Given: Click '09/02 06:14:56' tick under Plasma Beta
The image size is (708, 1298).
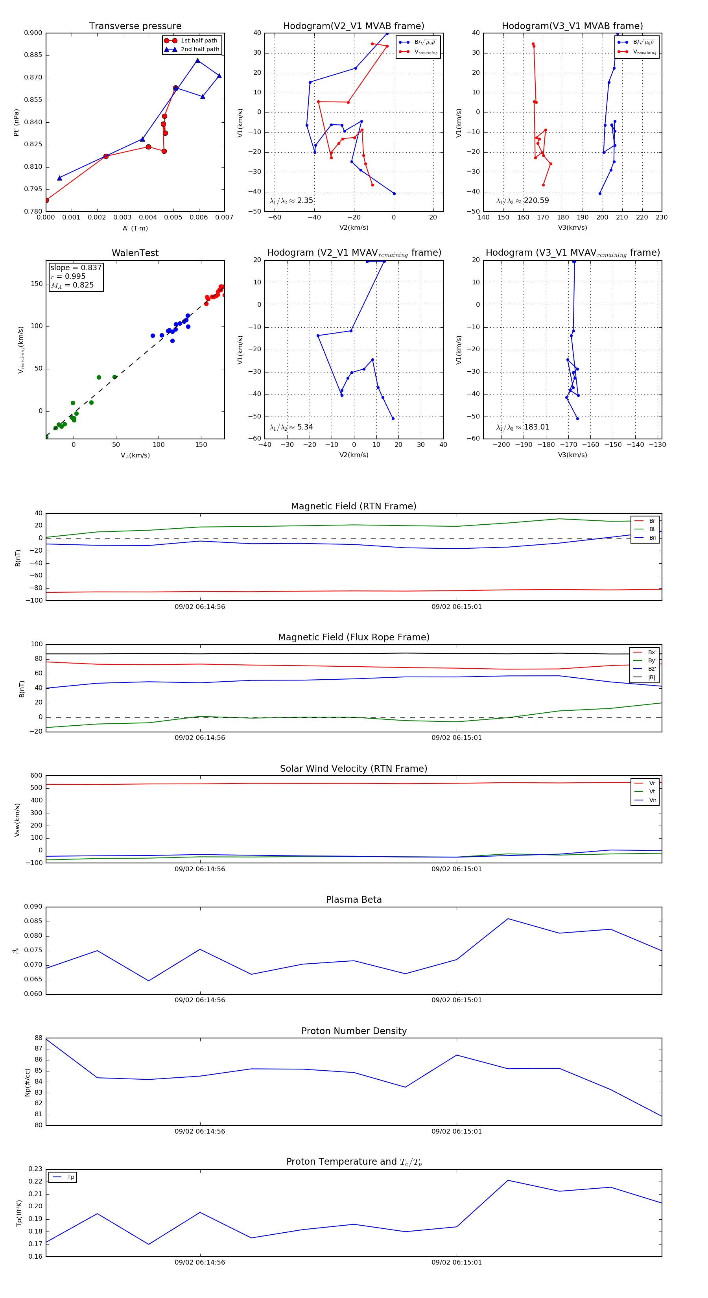Looking at the screenshot, I should [x=200, y=1000].
